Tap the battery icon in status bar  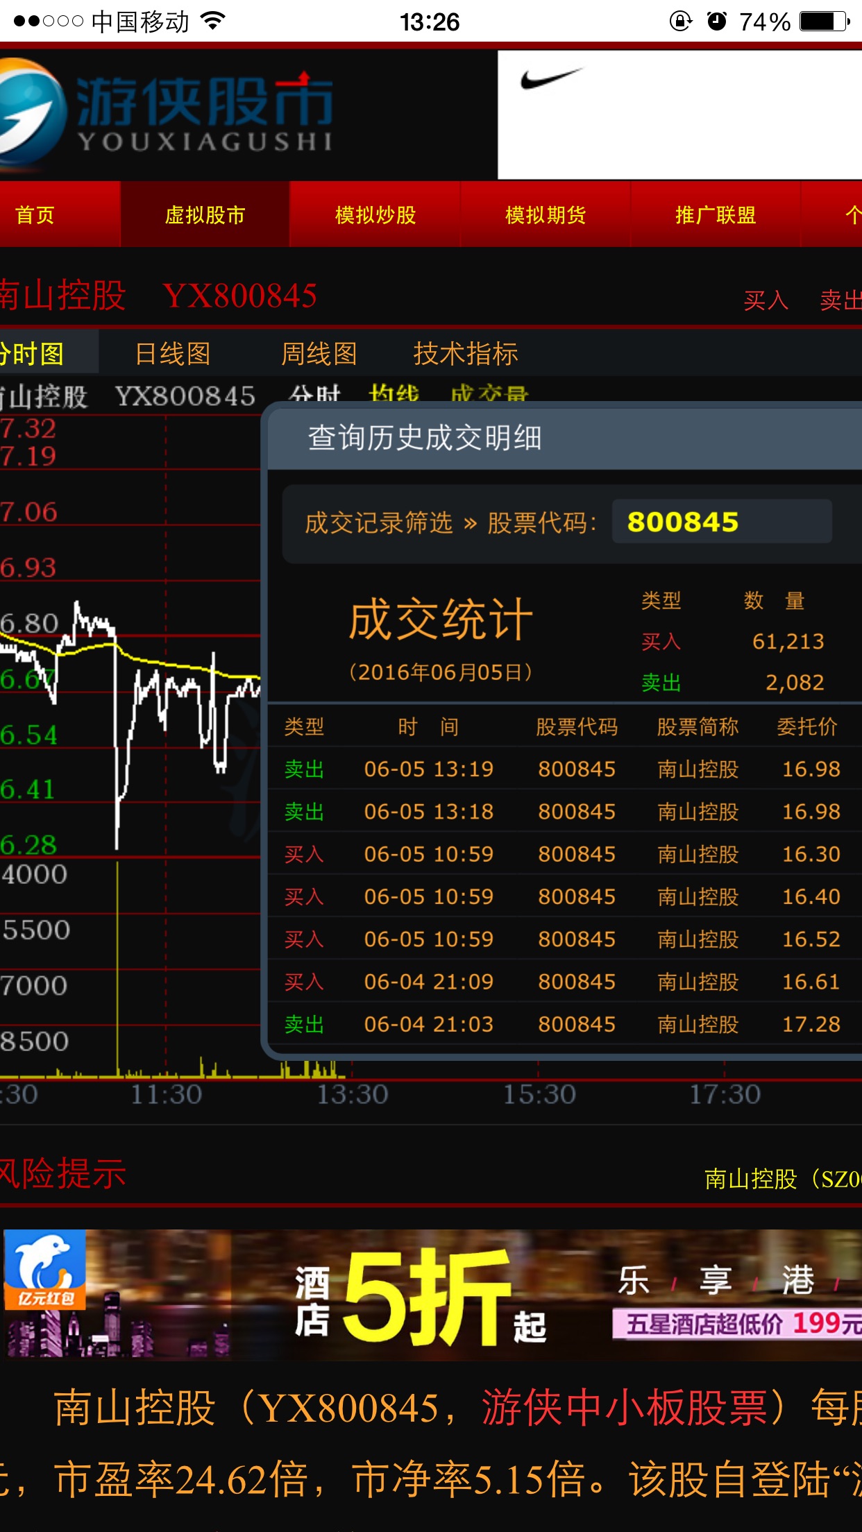pyautogui.click(x=824, y=22)
